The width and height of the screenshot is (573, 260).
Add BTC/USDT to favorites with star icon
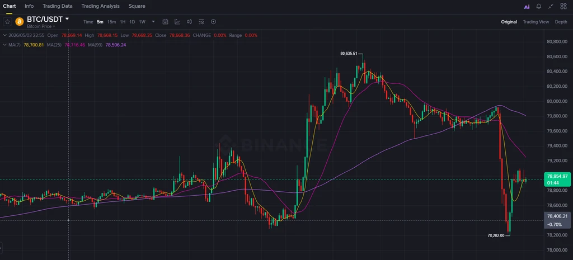click(7, 22)
